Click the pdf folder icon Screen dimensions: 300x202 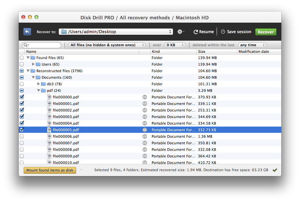[x=44, y=91]
